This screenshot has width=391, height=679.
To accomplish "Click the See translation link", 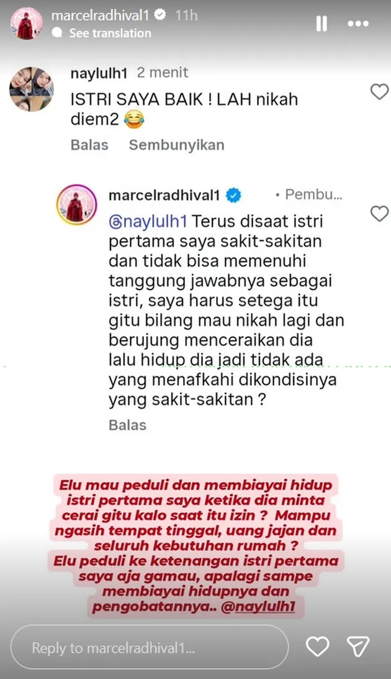I will [x=110, y=34].
